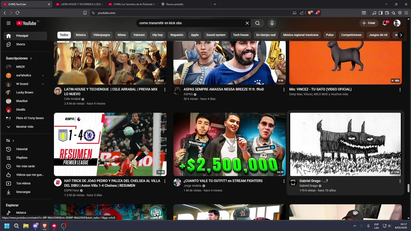
Task: Switch to the Nueva pestaña browser tab
Action: pos(185,4)
